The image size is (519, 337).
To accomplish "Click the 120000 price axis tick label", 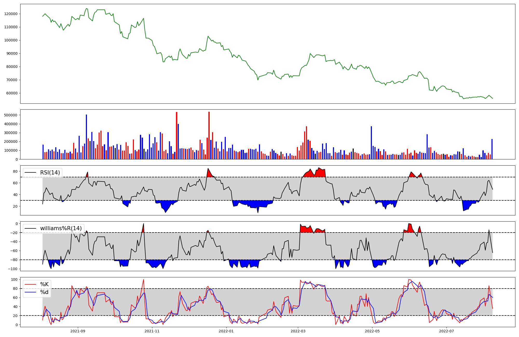I will point(11,14).
